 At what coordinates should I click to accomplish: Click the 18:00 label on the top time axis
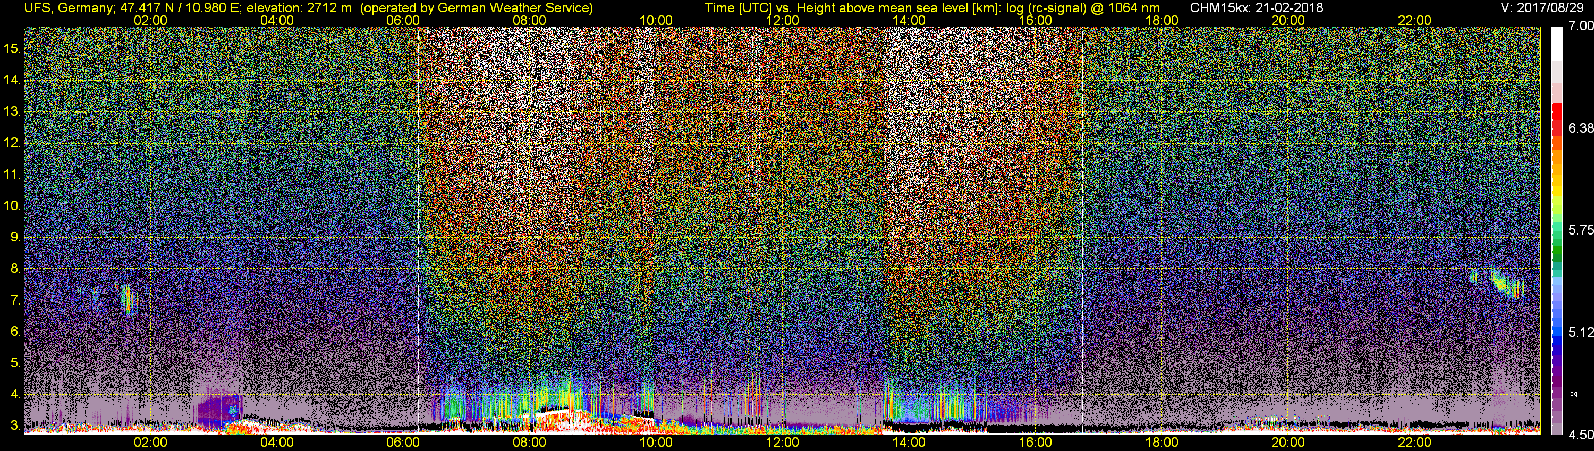coord(1161,20)
